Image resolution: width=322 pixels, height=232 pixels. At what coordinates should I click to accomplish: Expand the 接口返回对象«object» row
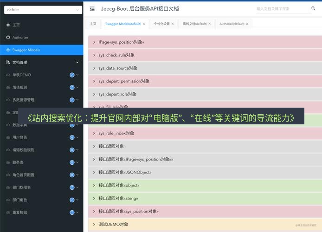coord(205,186)
